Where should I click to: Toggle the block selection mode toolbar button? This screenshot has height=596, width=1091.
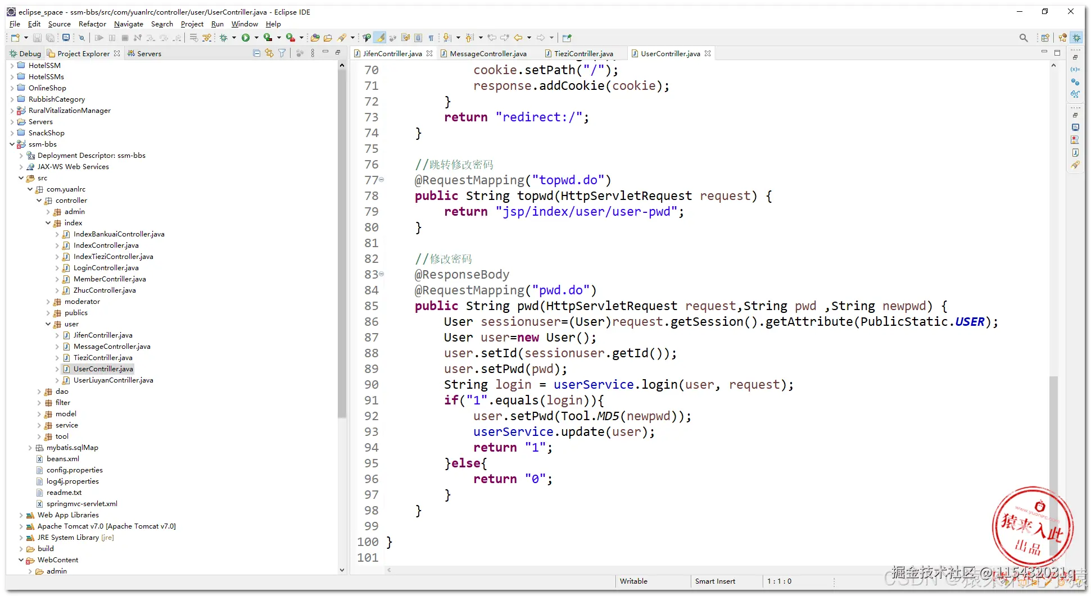coord(418,38)
